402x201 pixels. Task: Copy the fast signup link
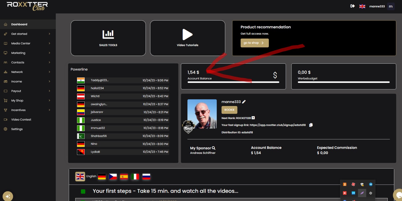(311, 125)
